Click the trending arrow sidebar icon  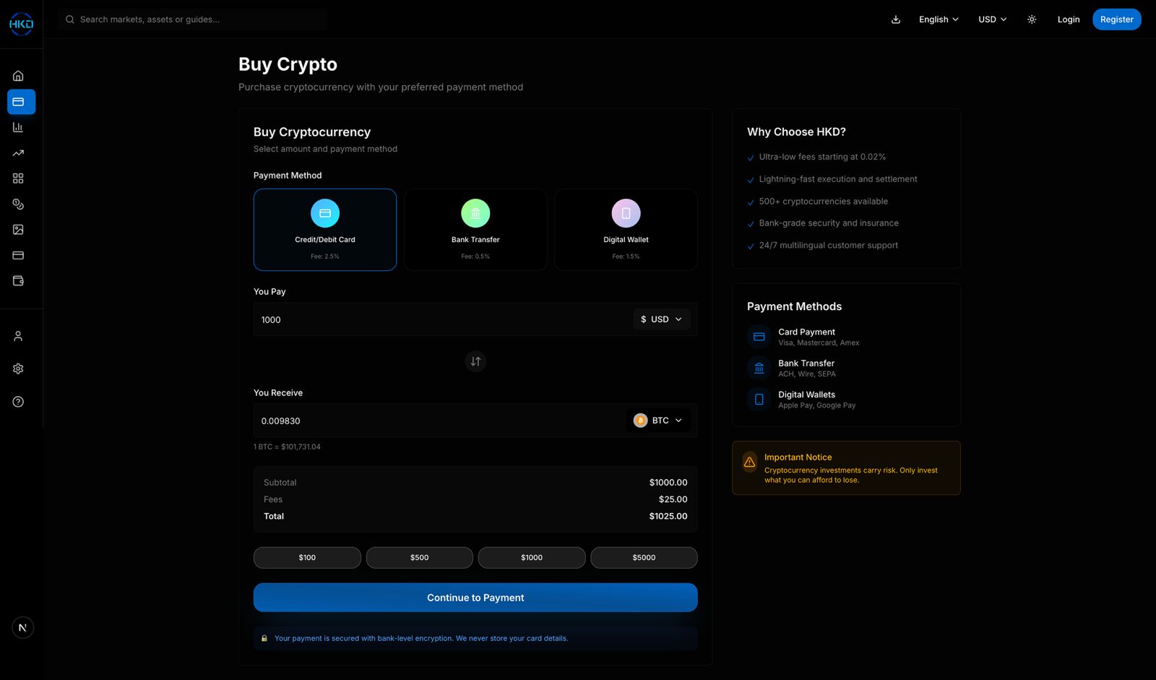click(18, 153)
